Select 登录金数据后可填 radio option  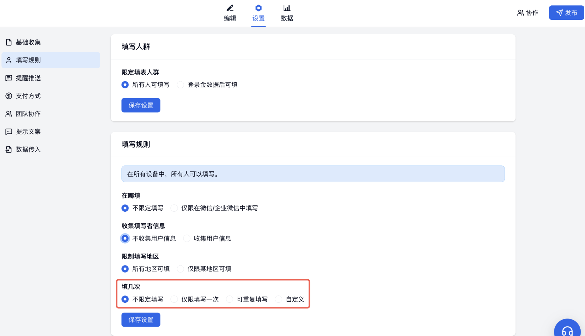(181, 85)
